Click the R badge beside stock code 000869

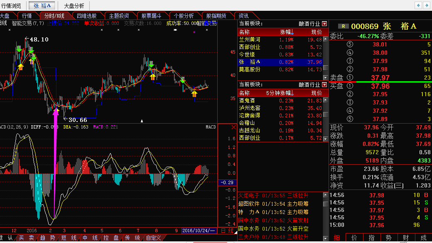[x=343, y=26]
